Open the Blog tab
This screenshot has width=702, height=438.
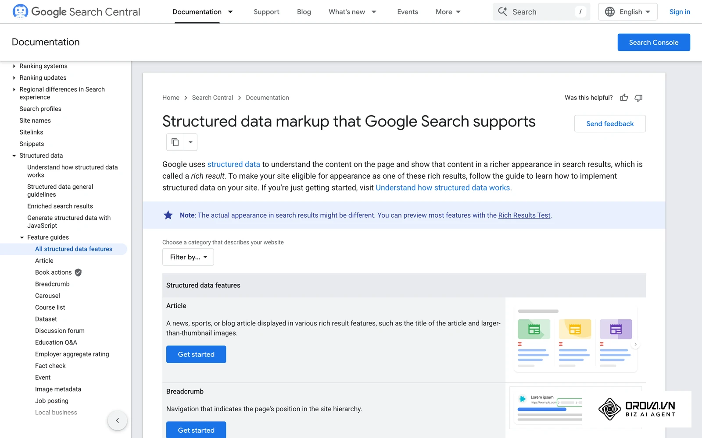click(304, 12)
